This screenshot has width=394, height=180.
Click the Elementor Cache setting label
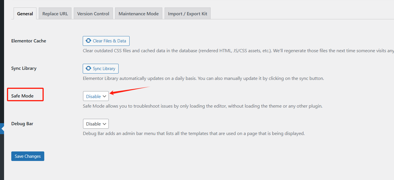(29, 41)
